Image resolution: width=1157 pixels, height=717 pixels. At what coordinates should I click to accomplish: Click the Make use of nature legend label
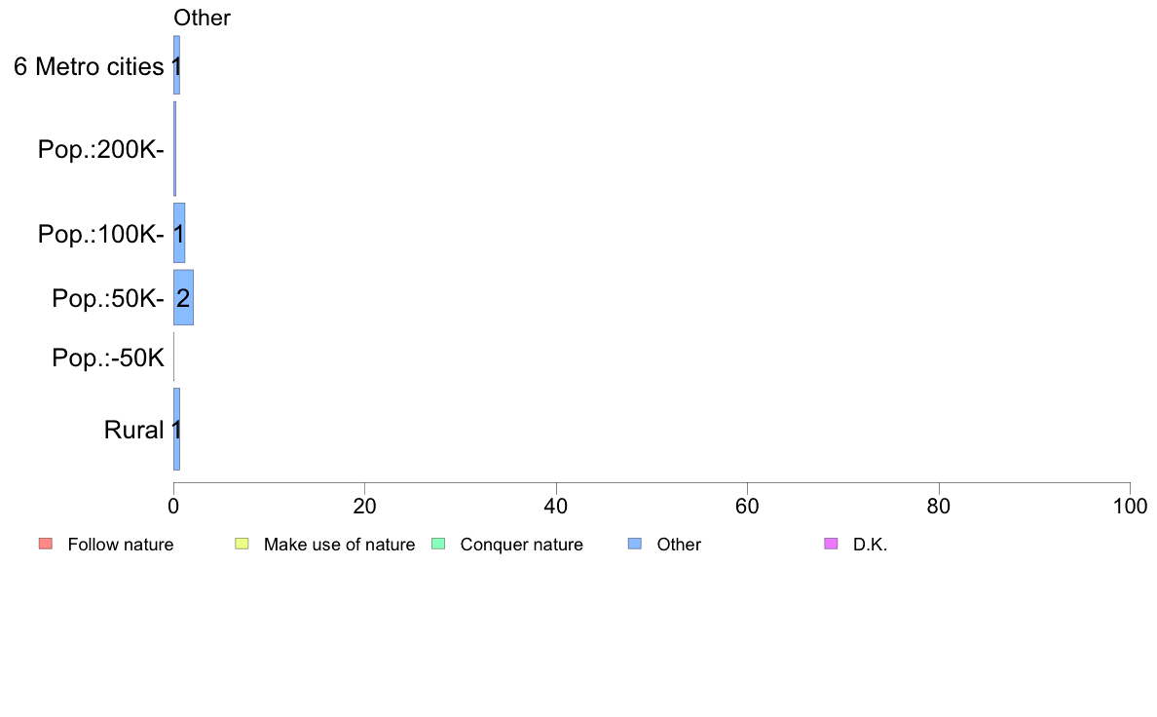[x=340, y=545]
